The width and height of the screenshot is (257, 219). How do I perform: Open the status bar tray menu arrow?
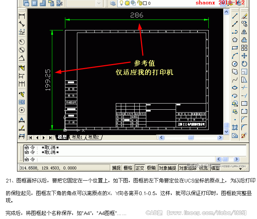pyautogui.click(x=240, y=169)
